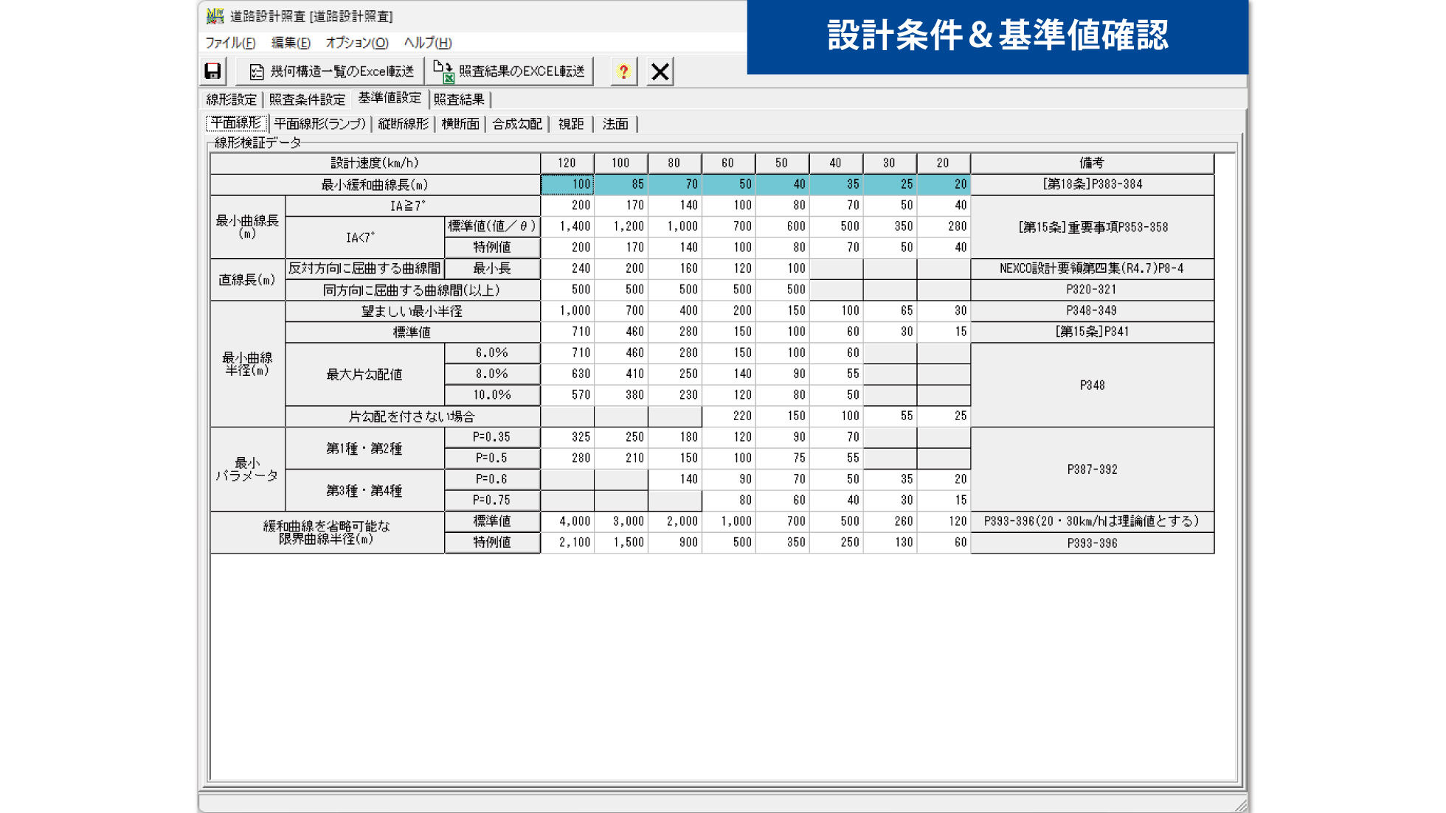This screenshot has width=1446, height=813.
Task: Click the application icon in title bar
Action: pos(215,15)
